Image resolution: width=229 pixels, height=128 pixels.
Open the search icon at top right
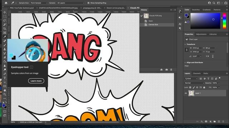point(214,3)
